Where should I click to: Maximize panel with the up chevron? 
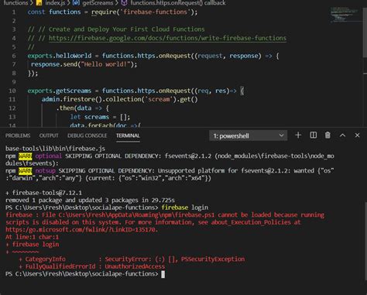[342, 135]
